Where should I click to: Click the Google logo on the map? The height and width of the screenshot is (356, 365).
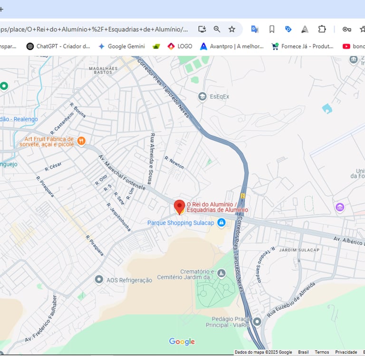click(x=182, y=342)
